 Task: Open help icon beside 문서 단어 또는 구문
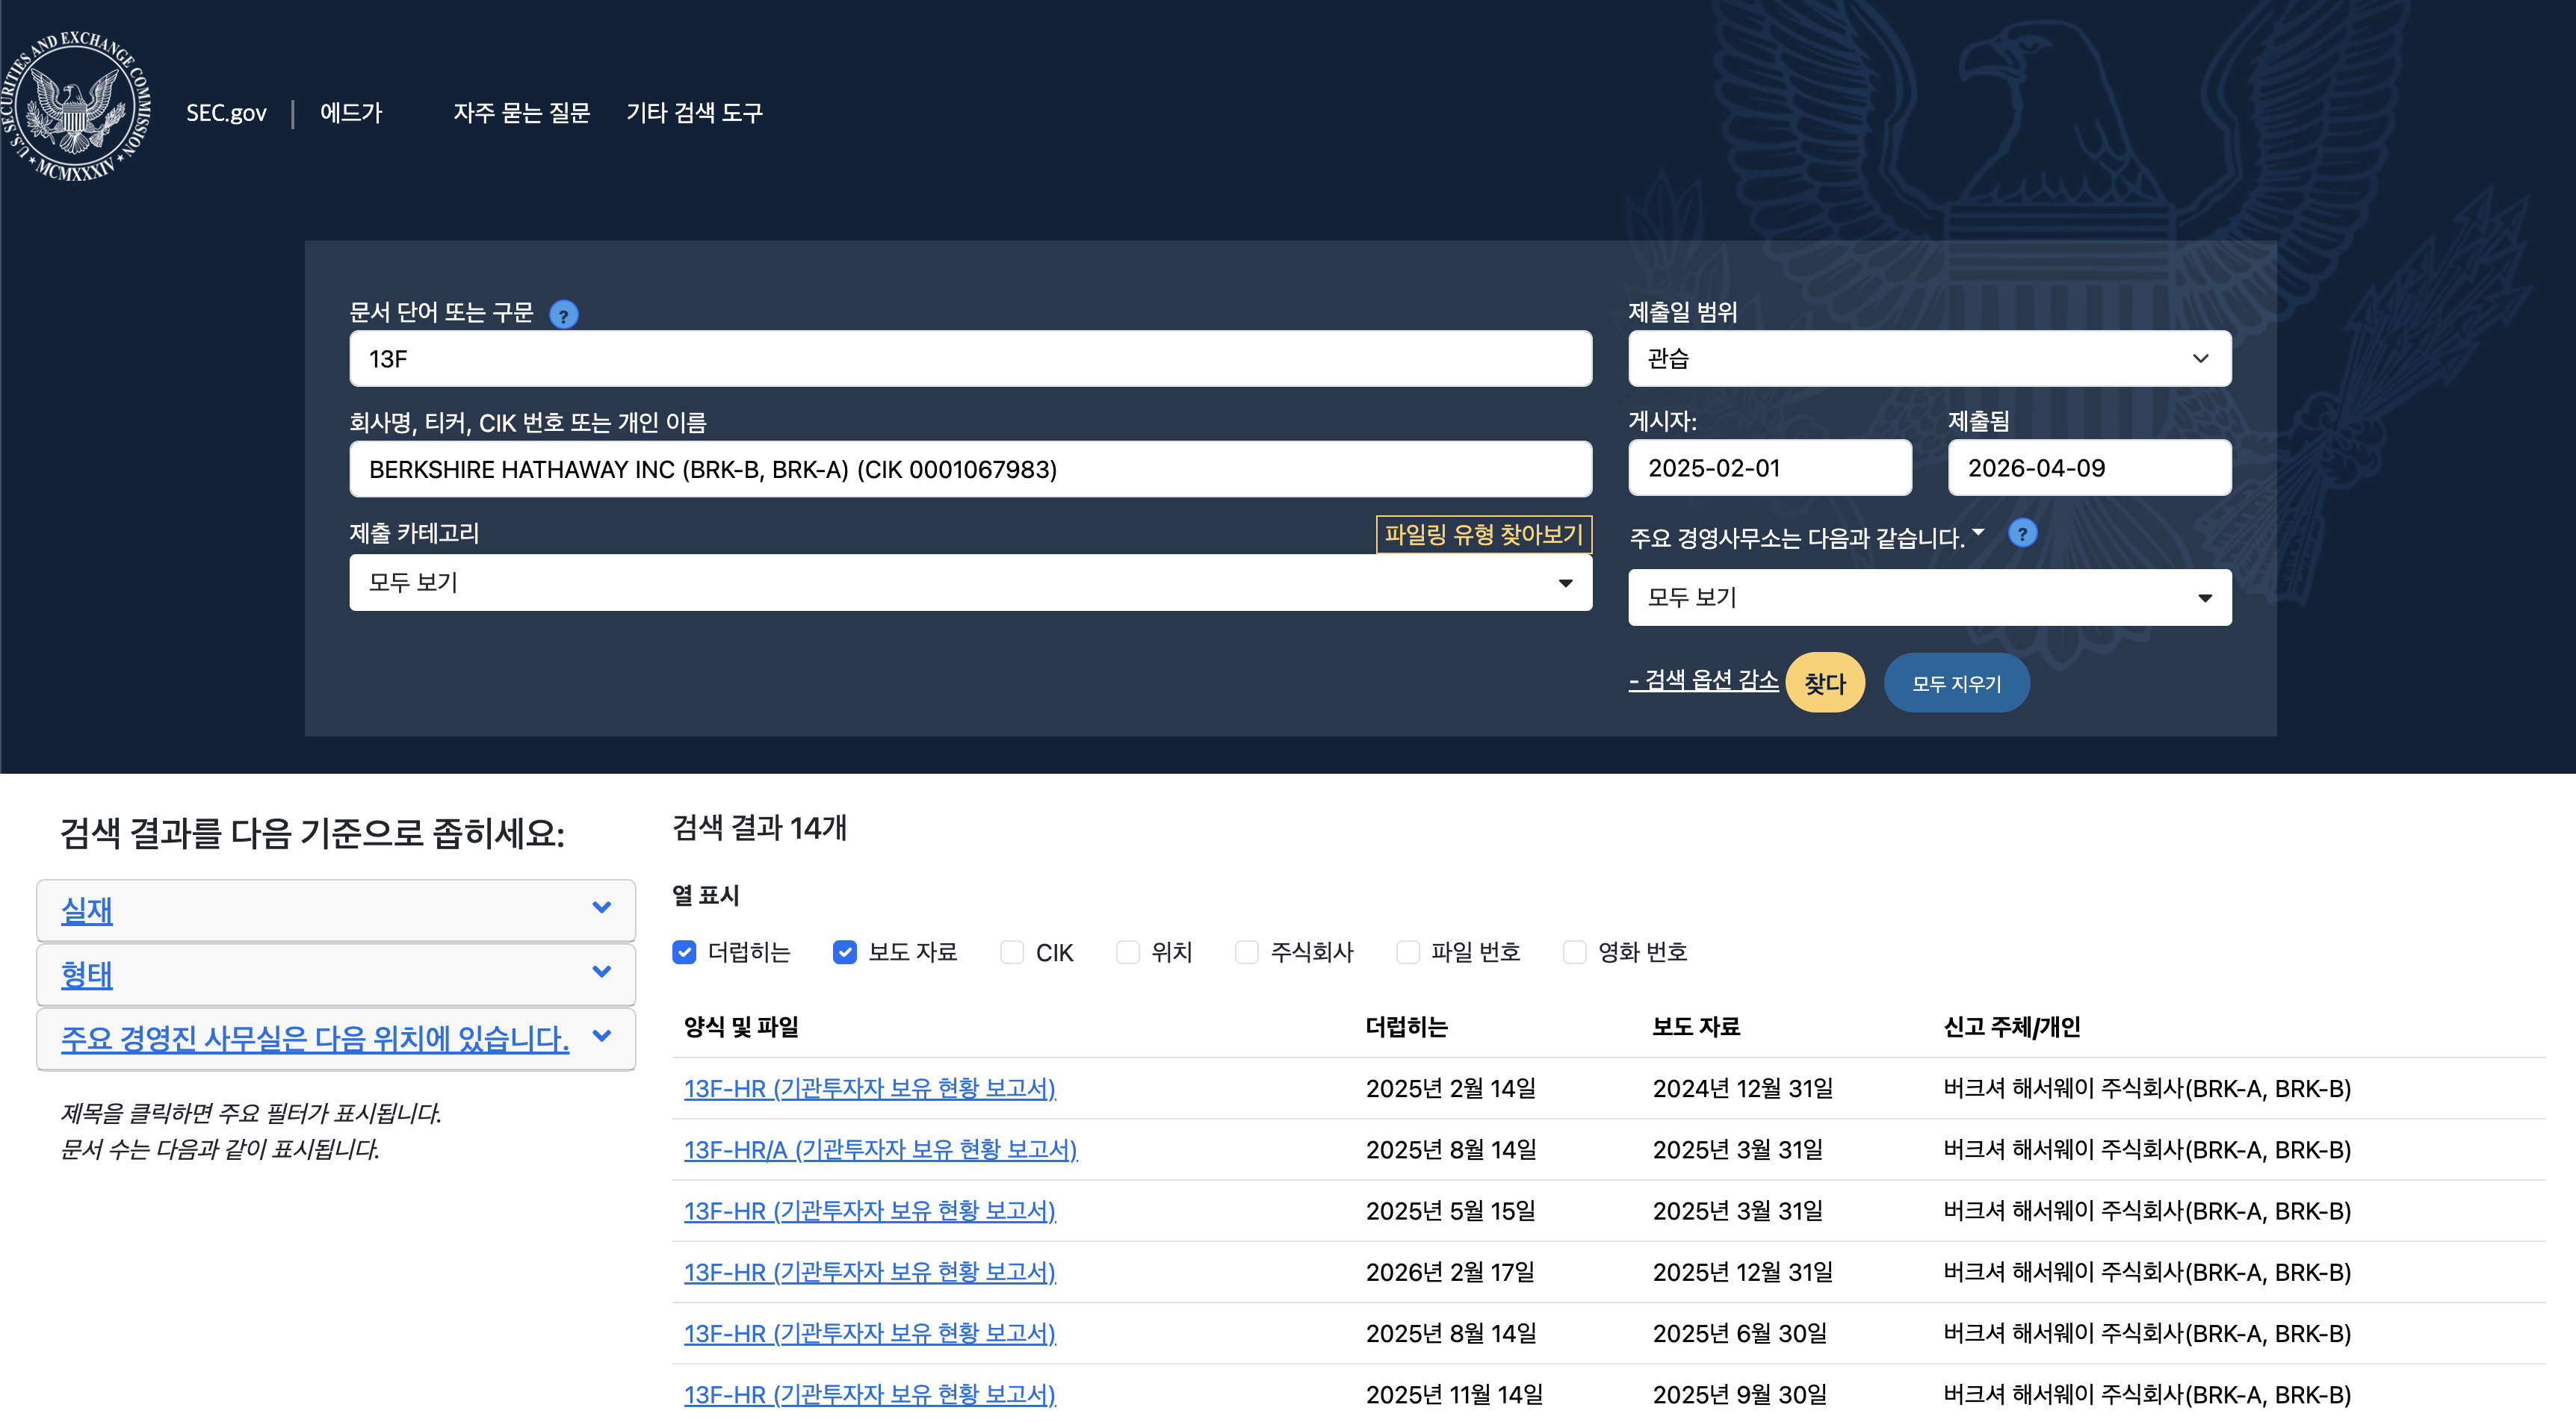click(564, 315)
